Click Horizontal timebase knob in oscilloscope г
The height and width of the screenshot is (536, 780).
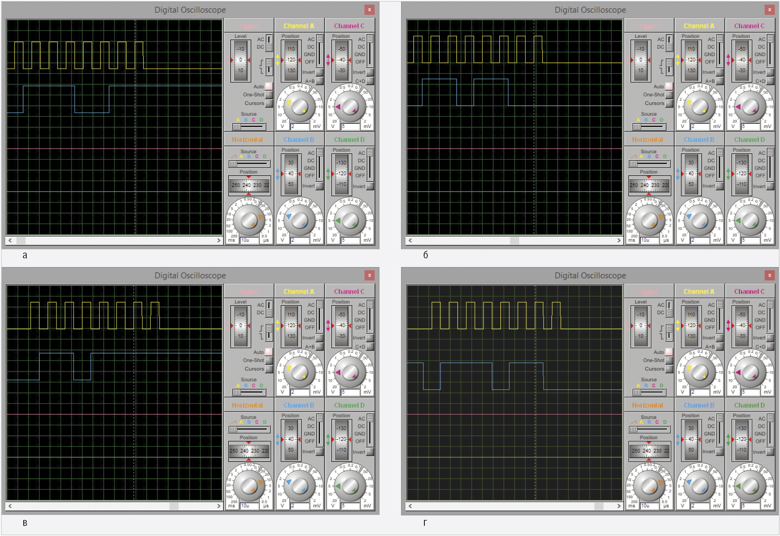pos(649,486)
